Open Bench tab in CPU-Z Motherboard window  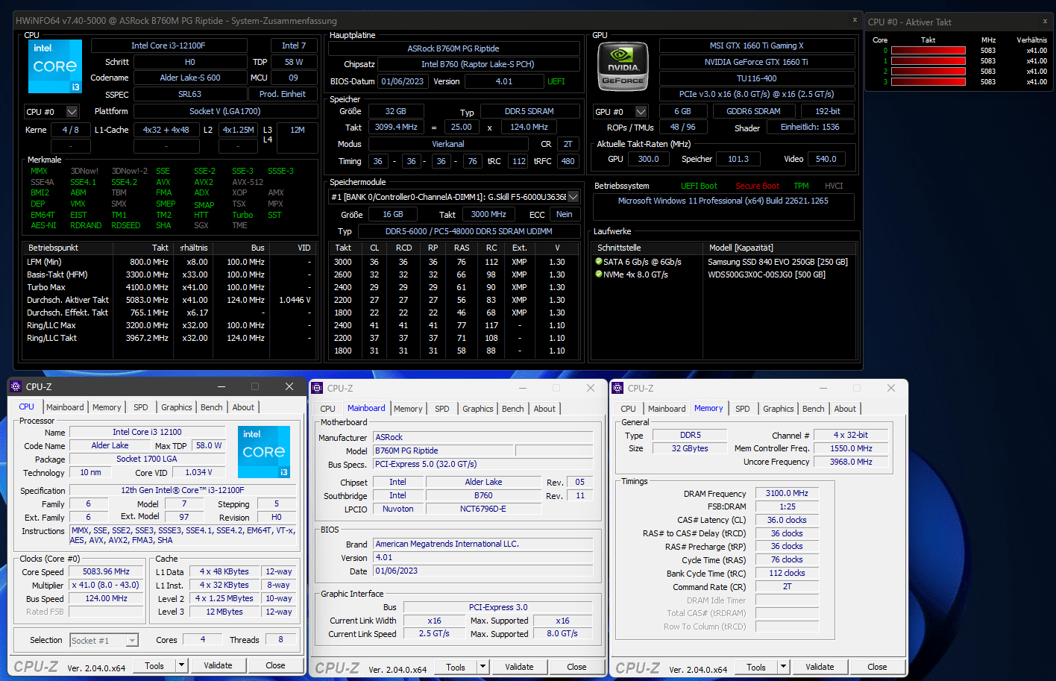[x=513, y=409]
